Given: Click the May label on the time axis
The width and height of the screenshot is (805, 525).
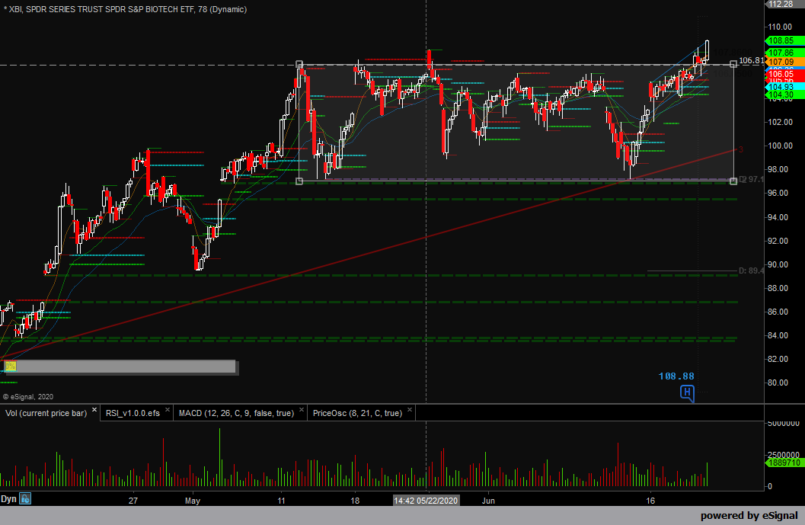Looking at the screenshot, I should click(193, 501).
